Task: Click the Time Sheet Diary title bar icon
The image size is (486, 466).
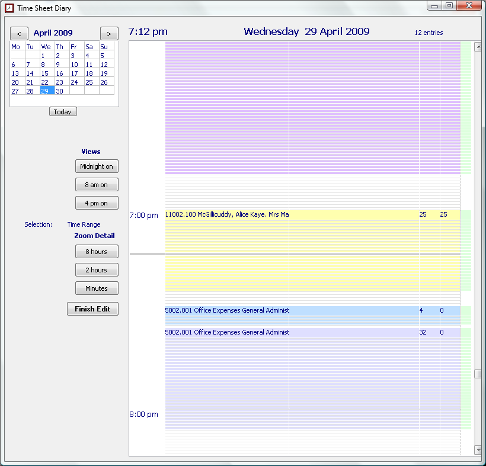Action: coord(9,8)
